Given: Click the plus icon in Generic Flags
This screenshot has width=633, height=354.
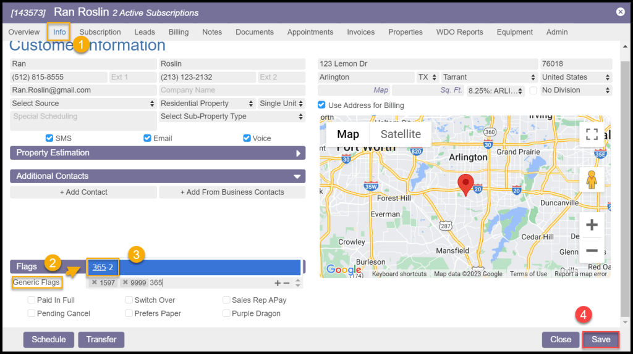Looking at the screenshot, I should [x=278, y=283].
